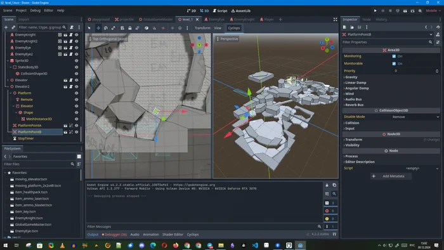Toggle Monitorable checkbox
This screenshot has height=250, width=444.
click(394, 63)
